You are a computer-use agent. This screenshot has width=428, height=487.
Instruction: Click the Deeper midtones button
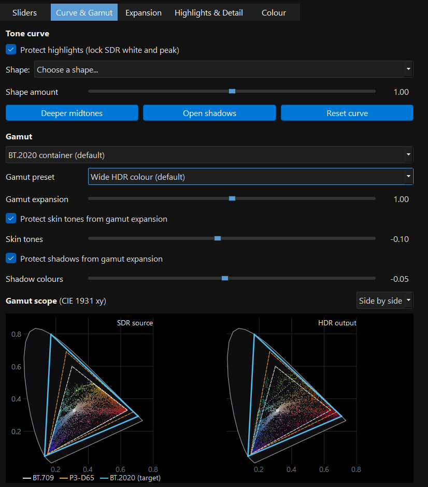(72, 113)
